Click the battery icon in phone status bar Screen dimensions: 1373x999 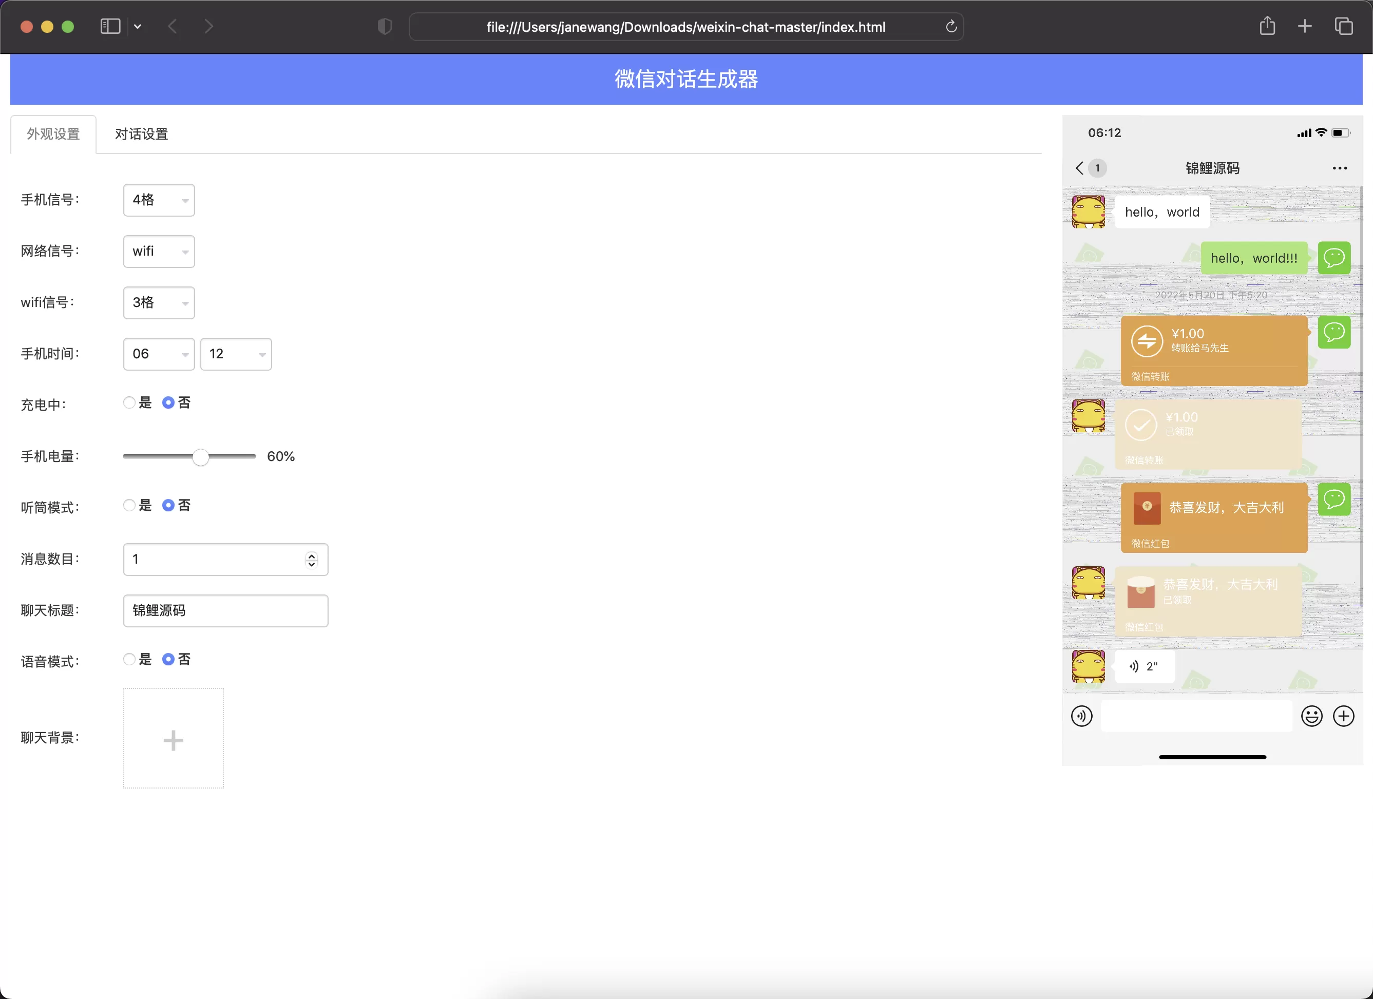(x=1340, y=133)
